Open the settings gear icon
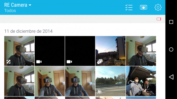Image resolution: width=177 pixels, height=99 pixels. click(x=158, y=8)
